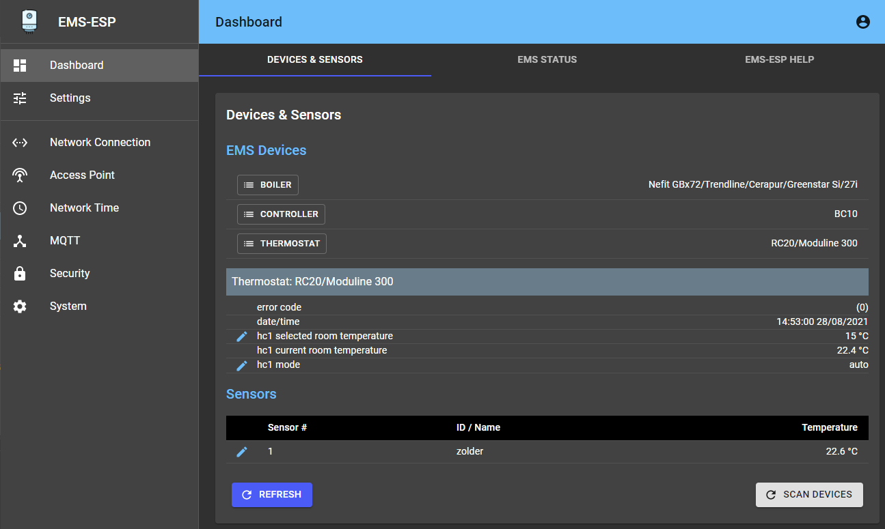This screenshot has height=529, width=885.
Task: Select the Devices & Sensors tab
Action: [x=314, y=59]
